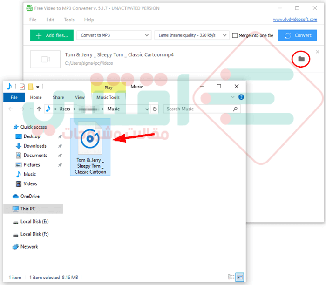The height and width of the screenshot is (285, 326).
Task: Unpin Desktop using its pin icon
Action: click(60, 136)
